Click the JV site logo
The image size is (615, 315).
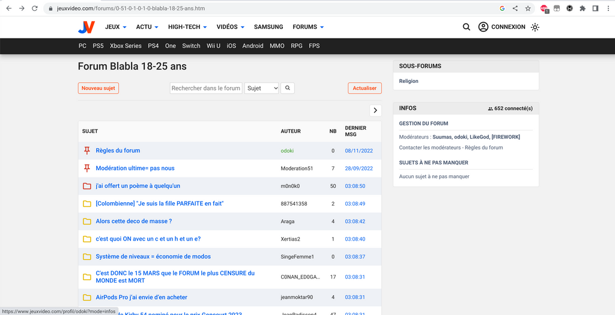(86, 27)
